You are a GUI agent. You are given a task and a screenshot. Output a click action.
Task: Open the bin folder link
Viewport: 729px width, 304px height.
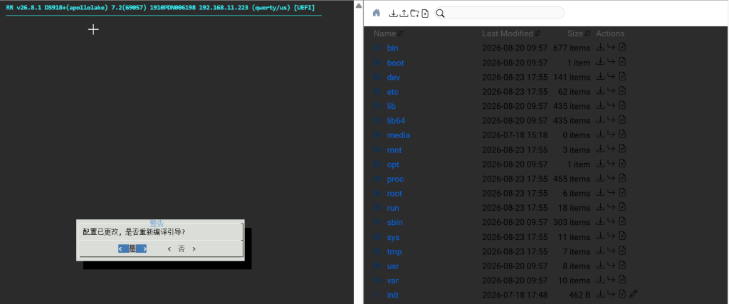pyautogui.click(x=392, y=48)
